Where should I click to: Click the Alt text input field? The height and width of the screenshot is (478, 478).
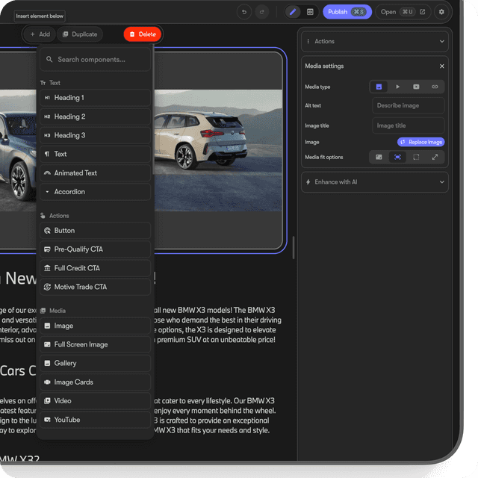[x=409, y=105]
